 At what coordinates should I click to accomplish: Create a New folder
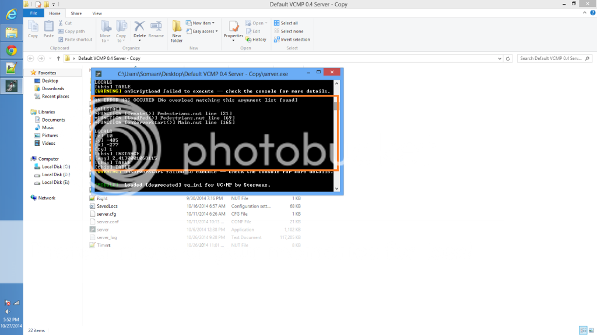click(x=177, y=31)
